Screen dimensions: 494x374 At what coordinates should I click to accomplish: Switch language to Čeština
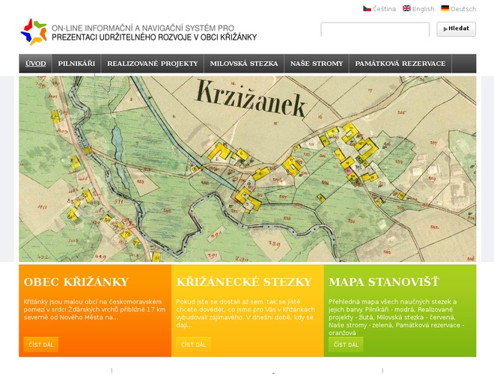(x=385, y=9)
